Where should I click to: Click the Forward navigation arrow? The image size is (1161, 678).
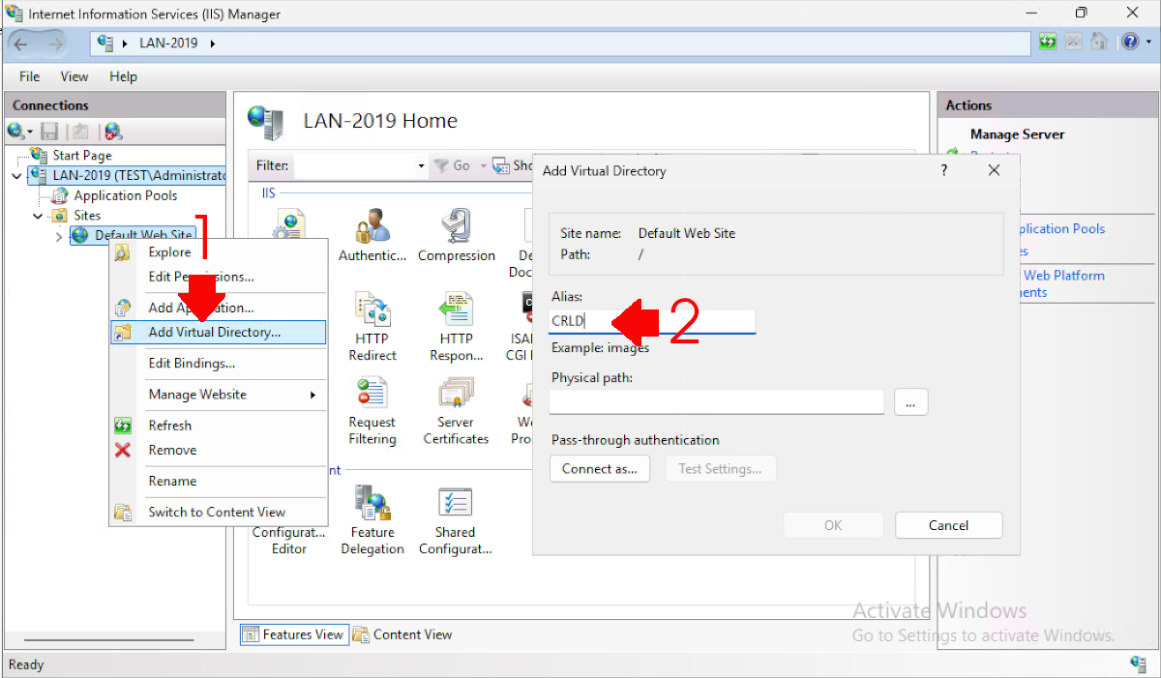[54, 44]
